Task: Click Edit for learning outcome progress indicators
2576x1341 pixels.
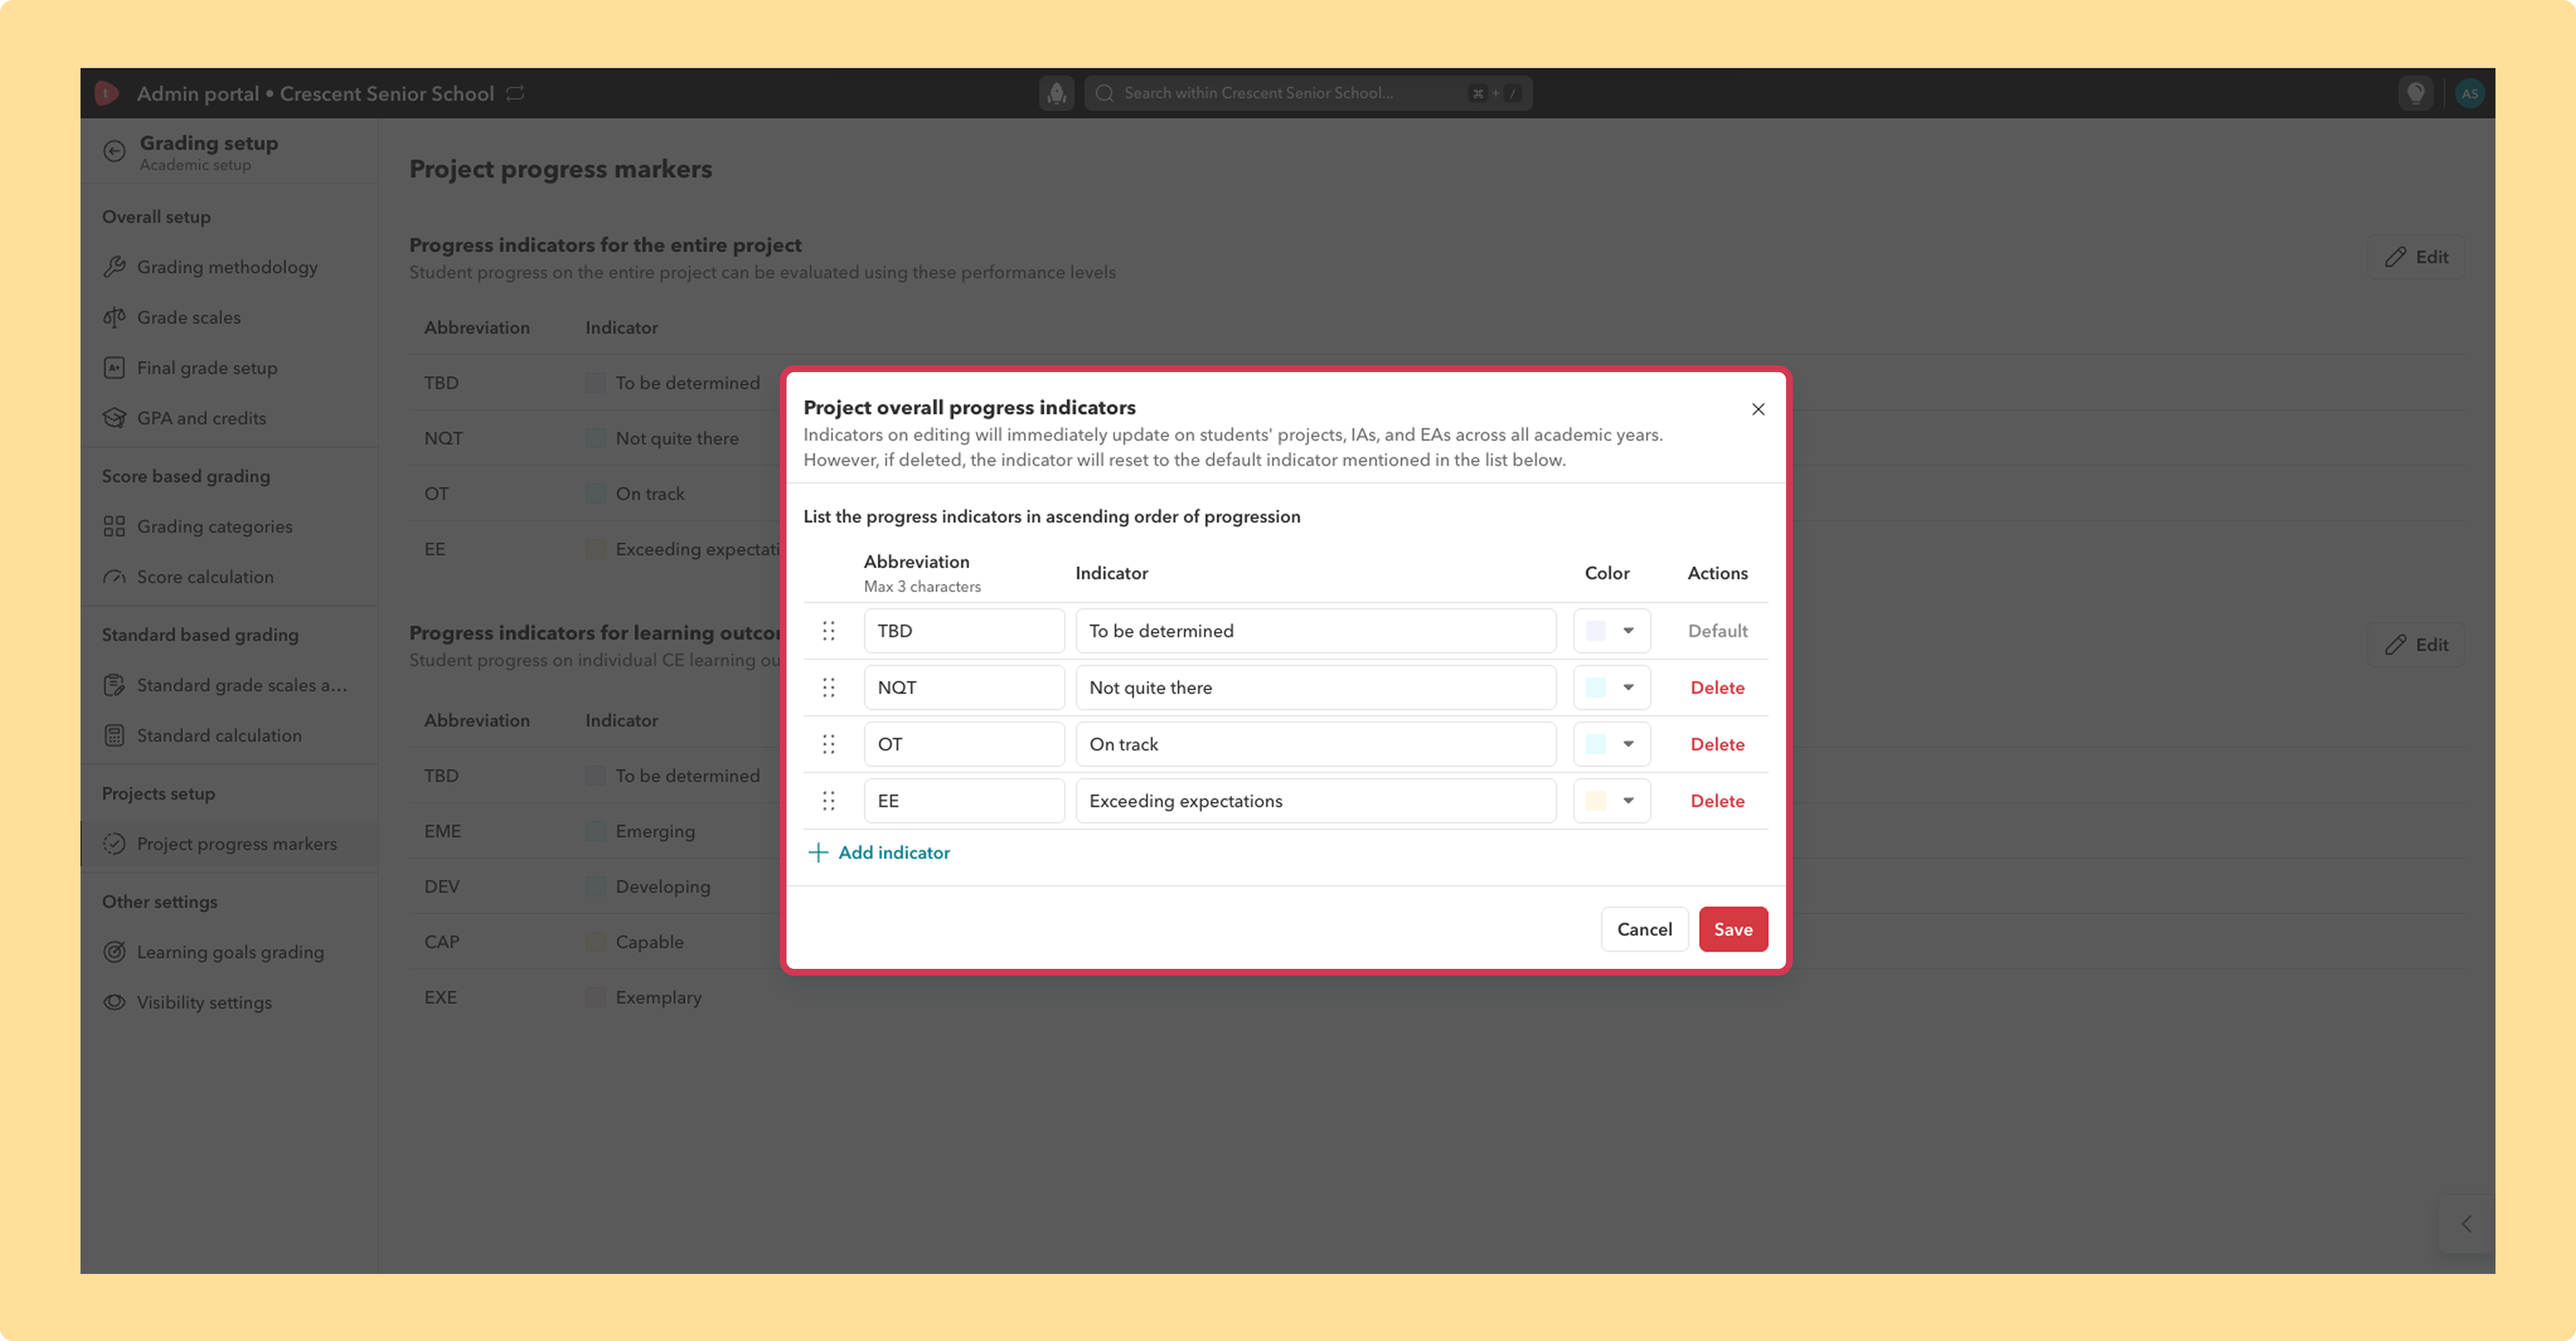Action: 2415,645
